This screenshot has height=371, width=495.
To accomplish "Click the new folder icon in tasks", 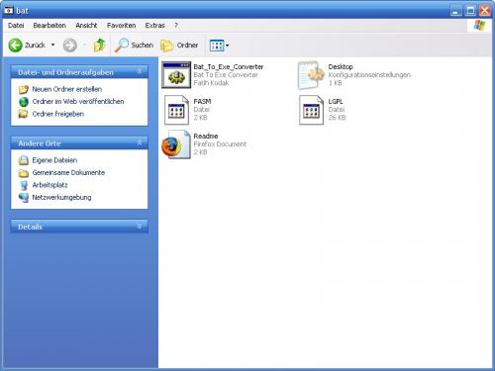I will tap(24, 89).
